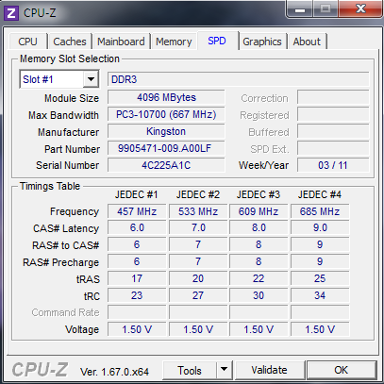Click the empty SPD Ext. field

333,148
